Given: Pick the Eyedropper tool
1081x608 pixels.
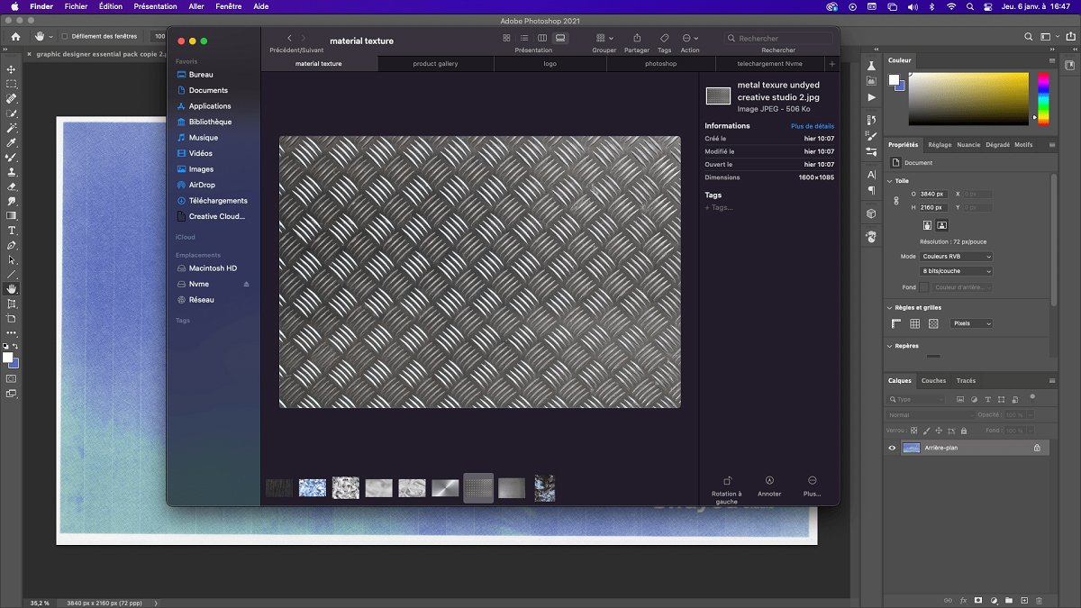Looking at the screenshot, I should [x=12, y=142].
